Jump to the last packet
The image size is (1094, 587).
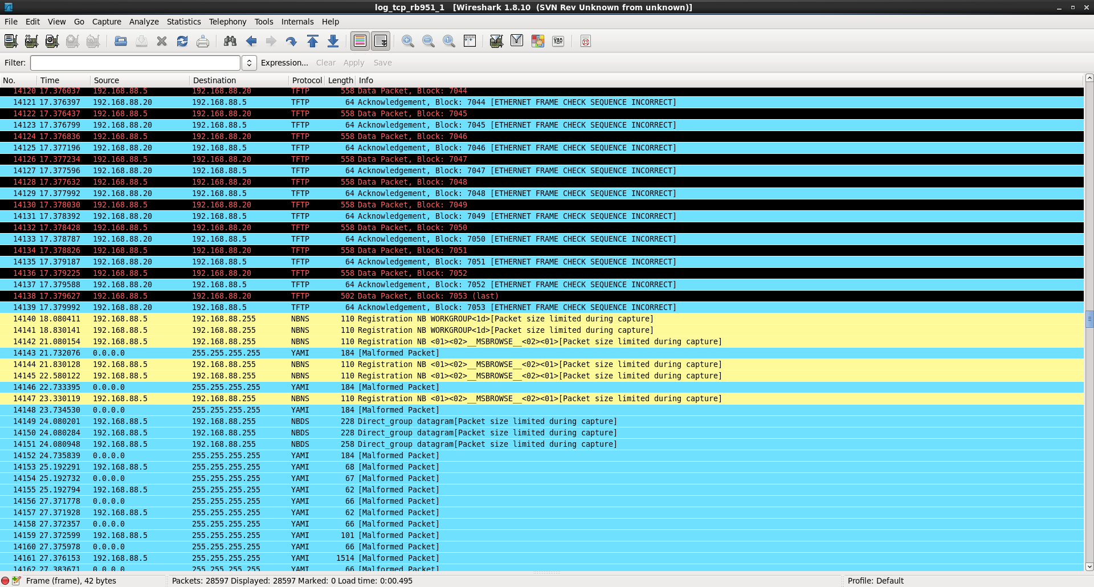(x=333, y=41)
